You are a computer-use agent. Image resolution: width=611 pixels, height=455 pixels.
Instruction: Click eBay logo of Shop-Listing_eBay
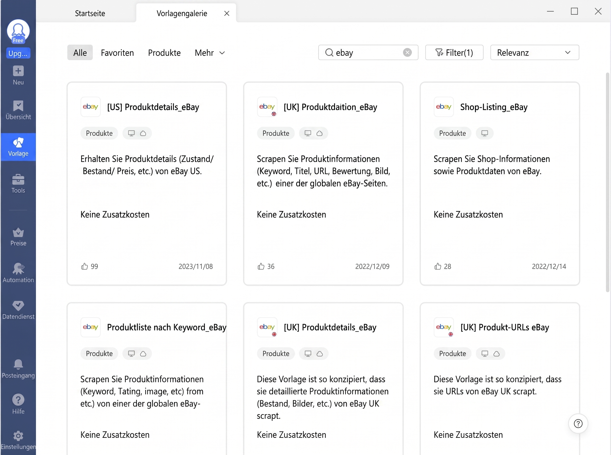(444, 107)
